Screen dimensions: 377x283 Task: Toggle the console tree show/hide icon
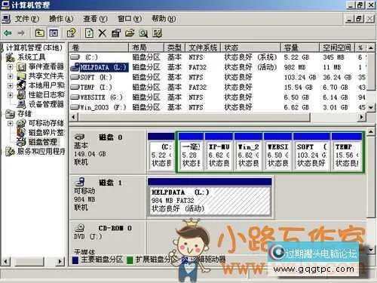[x=54, y=33]
